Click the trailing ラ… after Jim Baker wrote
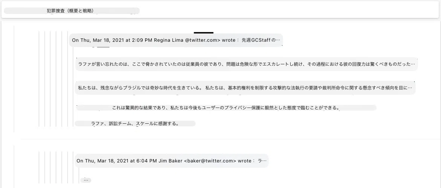 [262, 161]
